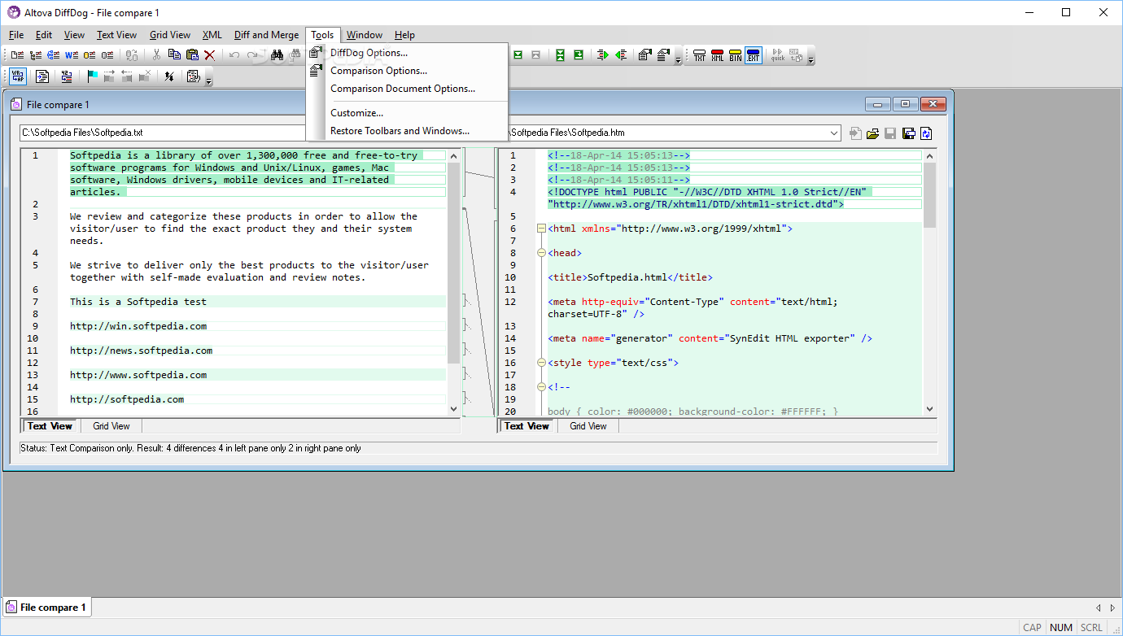Click the Synchronize (up/down arrows) toolbar icon
Image resolution: width=1123 pixels, height=636 pixels.
[x=168, y=76]
